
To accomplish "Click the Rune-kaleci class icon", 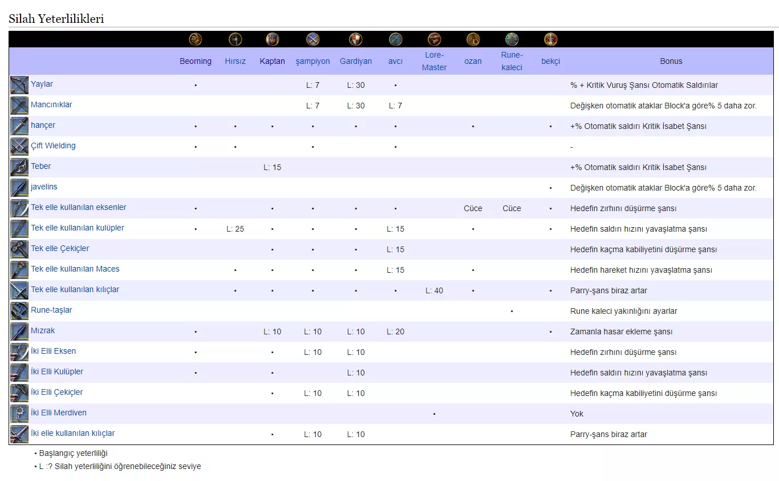I will point(512,39).
